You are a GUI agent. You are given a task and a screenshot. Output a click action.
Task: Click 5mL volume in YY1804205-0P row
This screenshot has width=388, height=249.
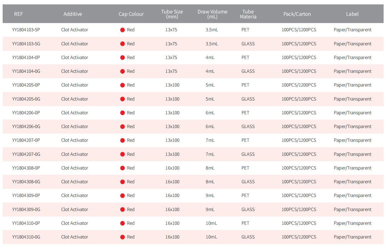pyautogui.click(x=210, y=85)
